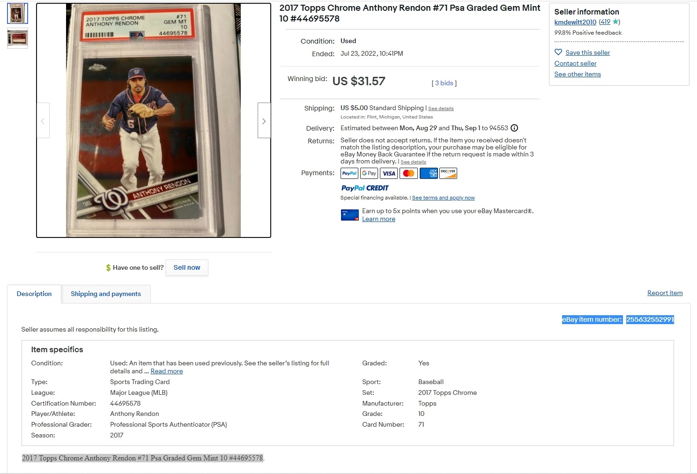
Task: Show previous image with left arrow
Action: pyautogui.click(x=43, y=121)
